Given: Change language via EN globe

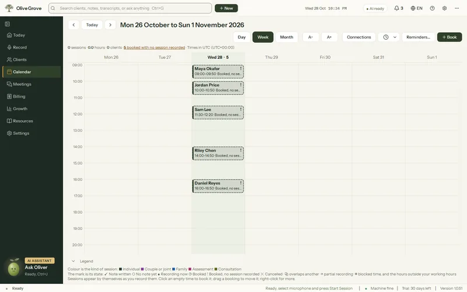Looking at the screenshot, I should [x=416, y=8].
